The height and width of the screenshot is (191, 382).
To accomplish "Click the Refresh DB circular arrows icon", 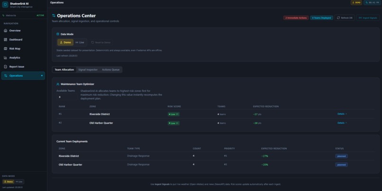I will pyautogui.click(x=338, y=18).
